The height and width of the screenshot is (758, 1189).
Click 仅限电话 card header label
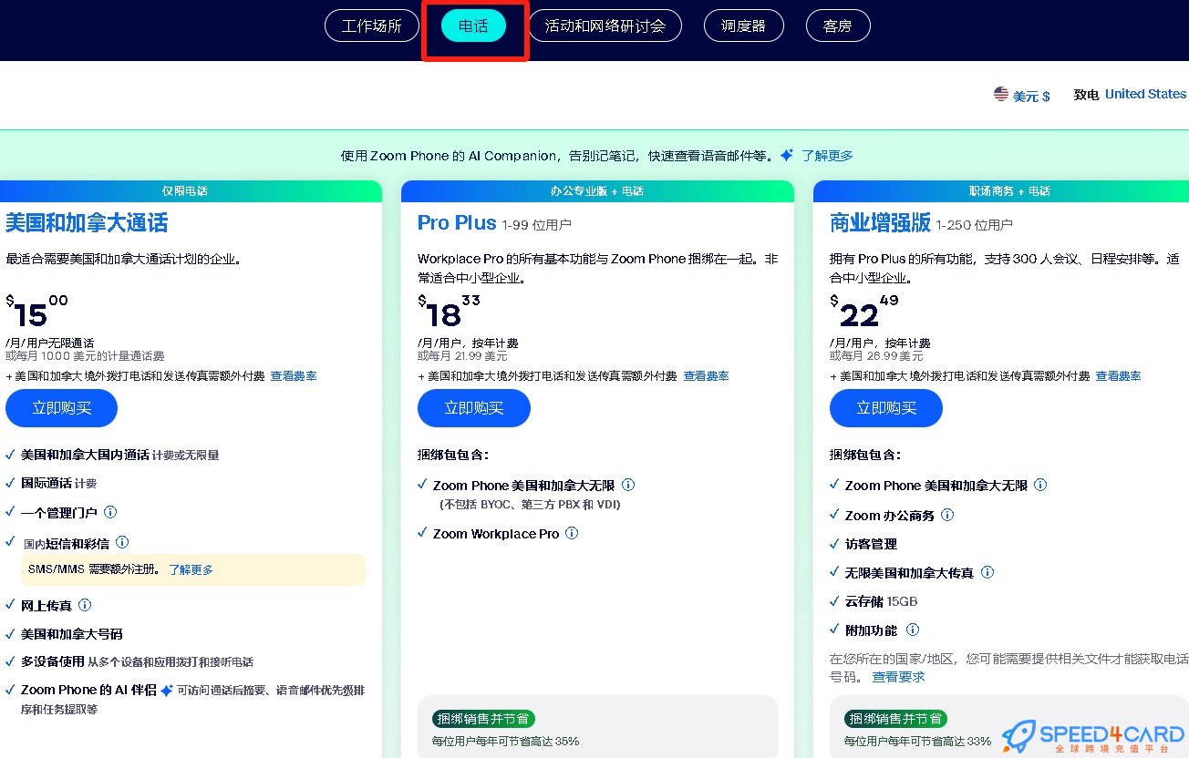click(x=184, y=191)
